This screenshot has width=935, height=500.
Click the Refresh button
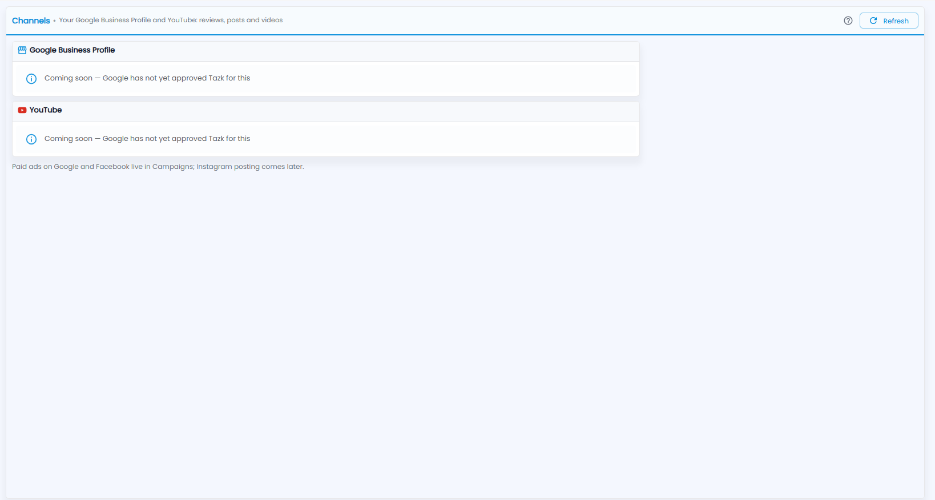click(x=889, y=21)
